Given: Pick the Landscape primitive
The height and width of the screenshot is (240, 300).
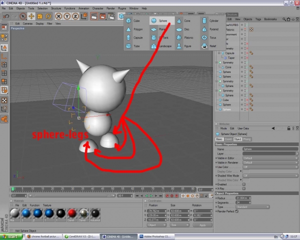Looking at the screenshot, I should pos(161,46).
